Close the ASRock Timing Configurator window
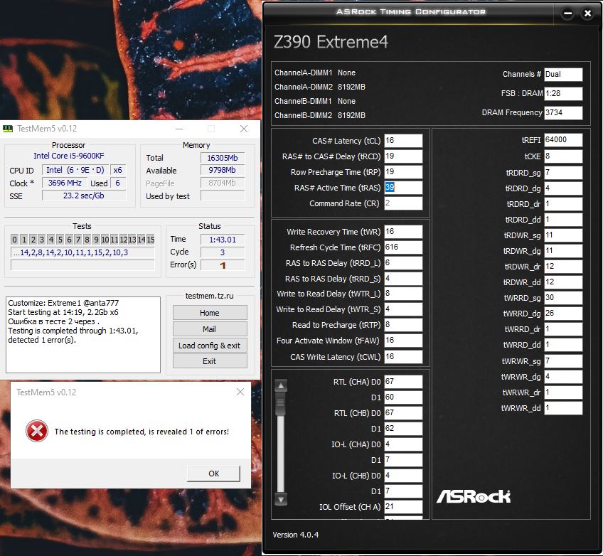The height and width of the screenshot is (556, 603). (x=587, y=14)
